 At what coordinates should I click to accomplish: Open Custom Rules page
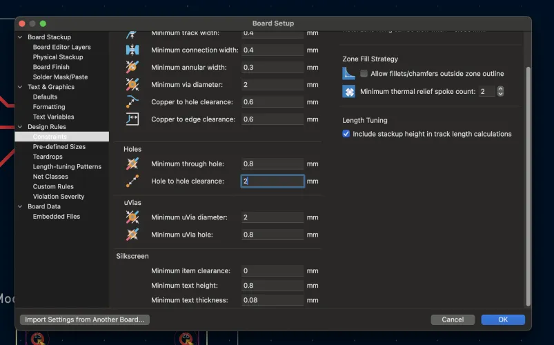[53, 186]
